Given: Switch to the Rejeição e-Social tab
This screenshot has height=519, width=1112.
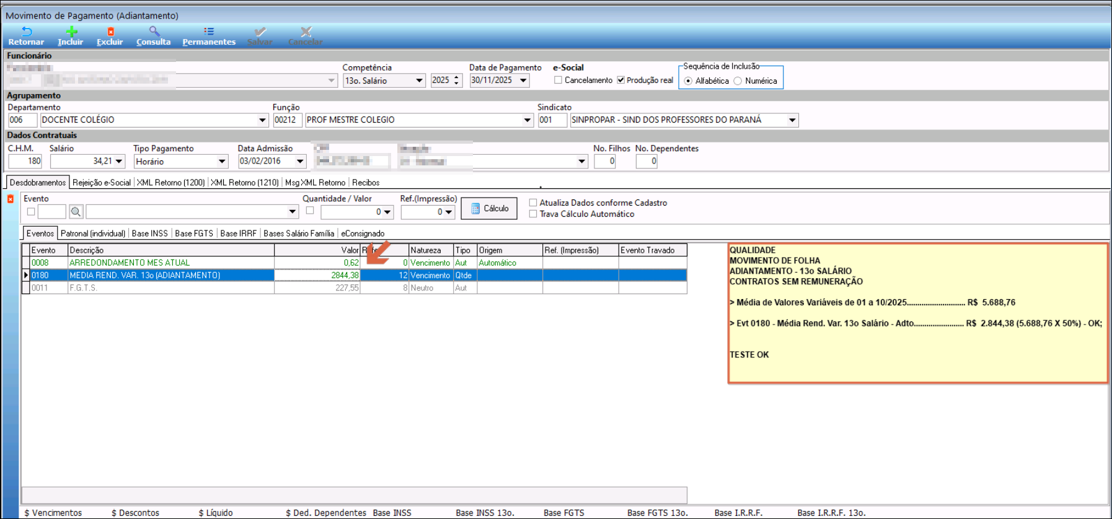Looking at the screenshot, I should [102, 183].
